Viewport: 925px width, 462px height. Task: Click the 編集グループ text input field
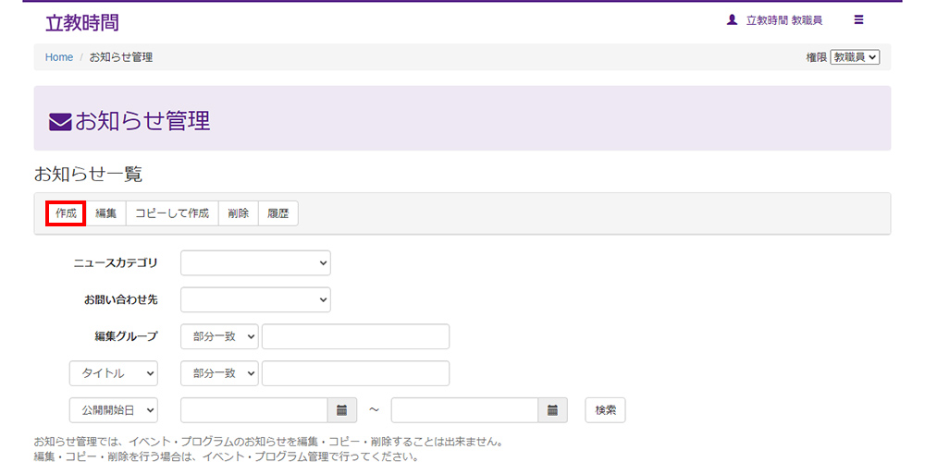point(355,336)
